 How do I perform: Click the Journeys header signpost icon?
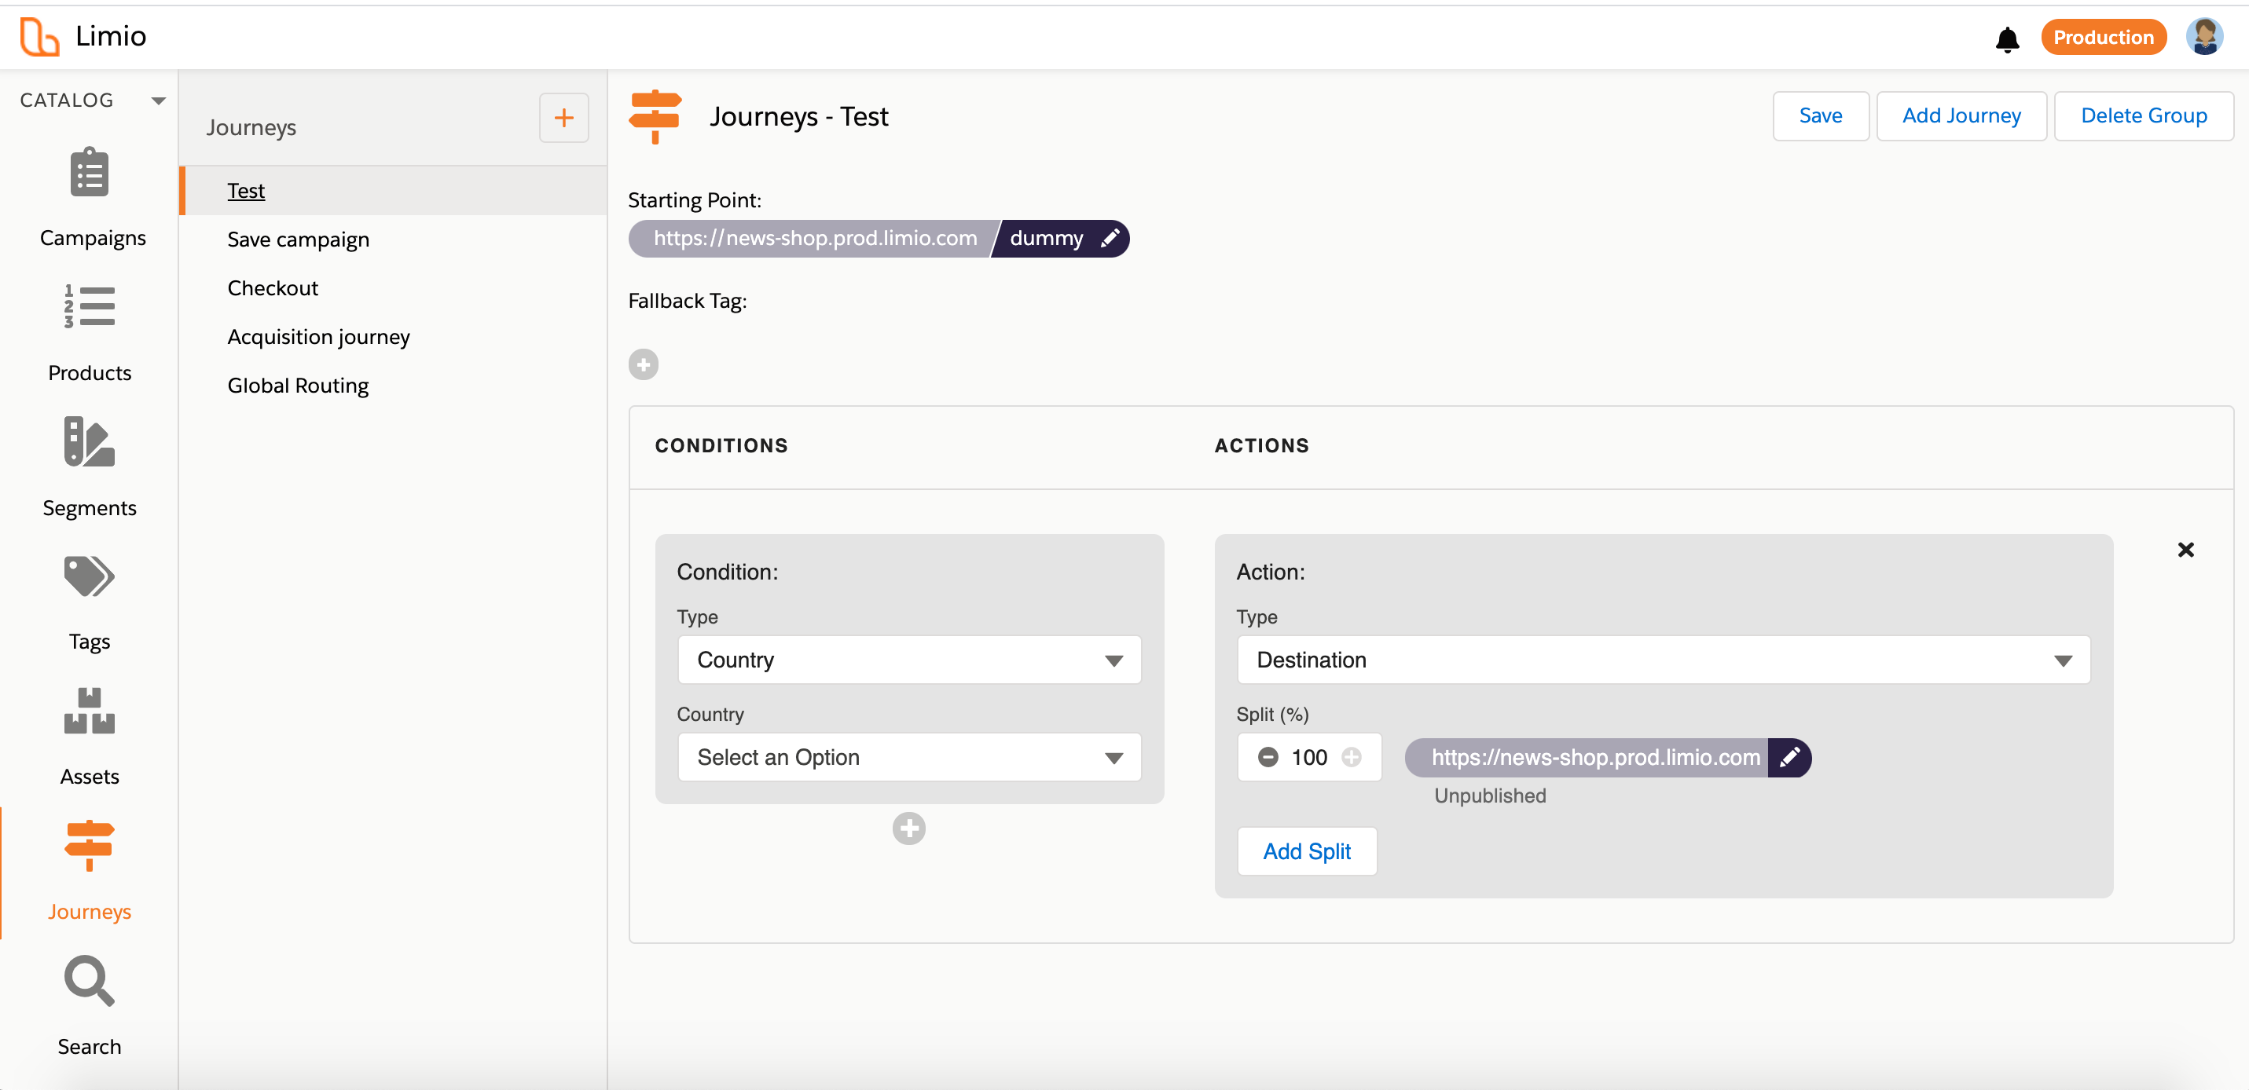[x=655, y=117]
